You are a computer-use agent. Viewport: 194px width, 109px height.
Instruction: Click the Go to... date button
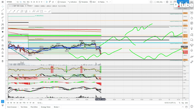coord(40,103)
